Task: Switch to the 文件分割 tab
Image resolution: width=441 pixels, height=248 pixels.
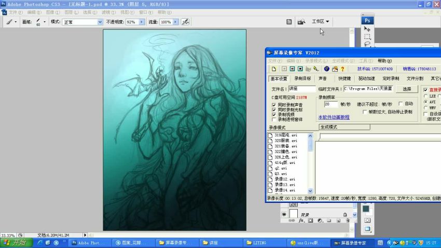Action: point(415,78)
